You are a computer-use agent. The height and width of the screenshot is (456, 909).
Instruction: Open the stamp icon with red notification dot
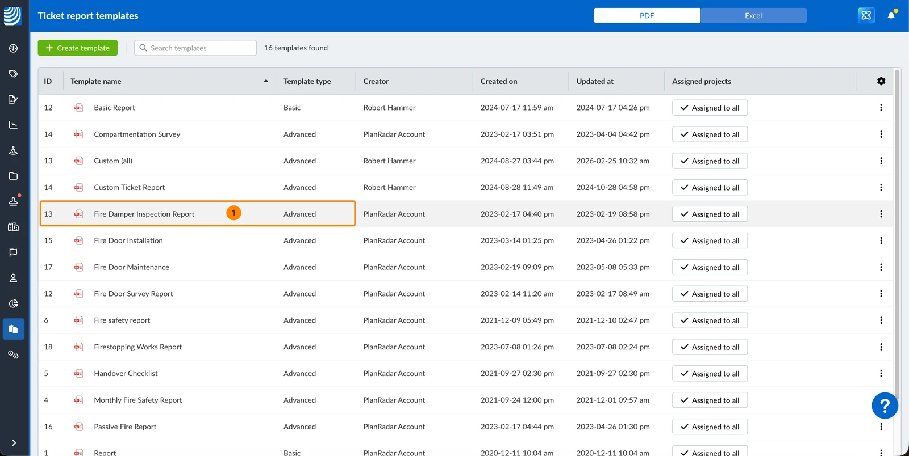pos(13,201)
